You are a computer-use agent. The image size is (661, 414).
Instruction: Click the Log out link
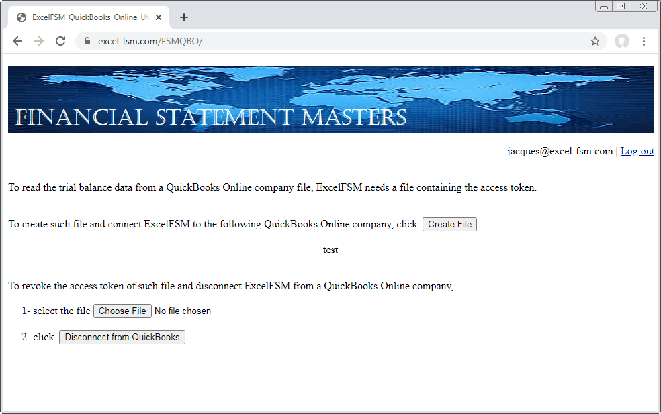click(x=637, y=151)
